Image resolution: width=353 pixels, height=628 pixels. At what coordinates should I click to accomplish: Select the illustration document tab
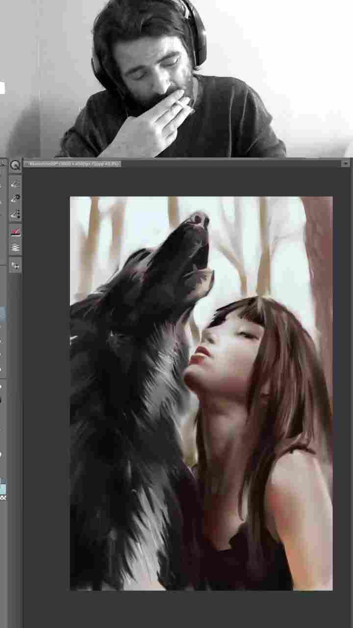pos(72,163)
